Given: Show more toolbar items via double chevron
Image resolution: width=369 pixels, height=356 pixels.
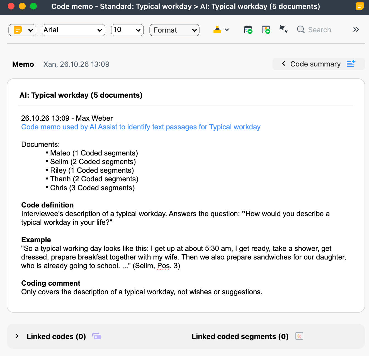Looking at the screenshot, I should tap(356, 29).
